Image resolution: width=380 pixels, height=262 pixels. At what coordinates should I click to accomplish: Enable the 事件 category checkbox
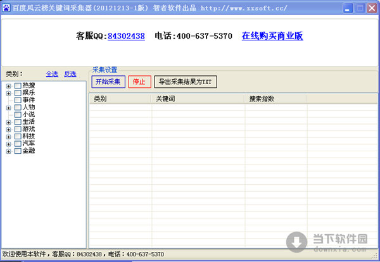(18, 100)
